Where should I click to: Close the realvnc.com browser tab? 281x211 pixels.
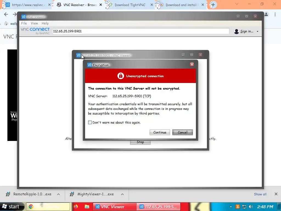pyautogui.click(x=49, y=5)
